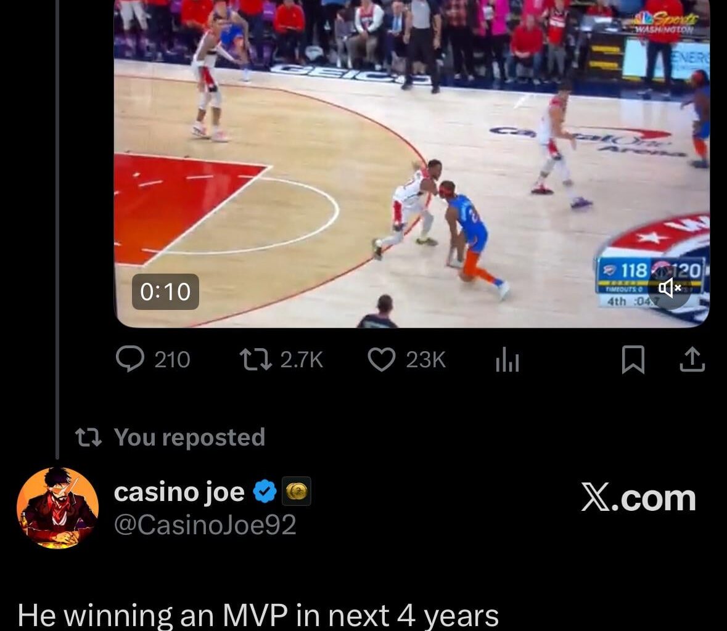727x631 pixels.
Task: Open the 'He winning an MVP' tweet text
Action: tap(258, 615)
